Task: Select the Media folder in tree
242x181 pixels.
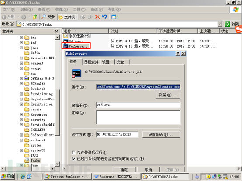Action: point(33,53)
